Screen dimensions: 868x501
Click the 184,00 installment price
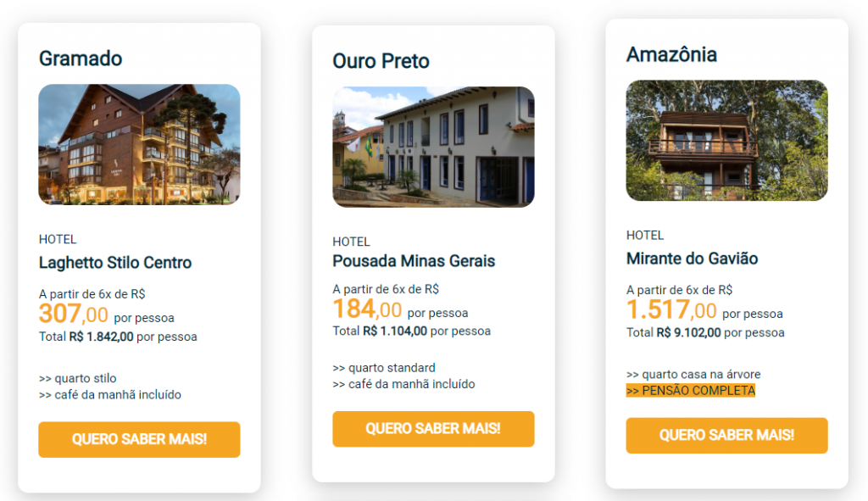(367, 309)
